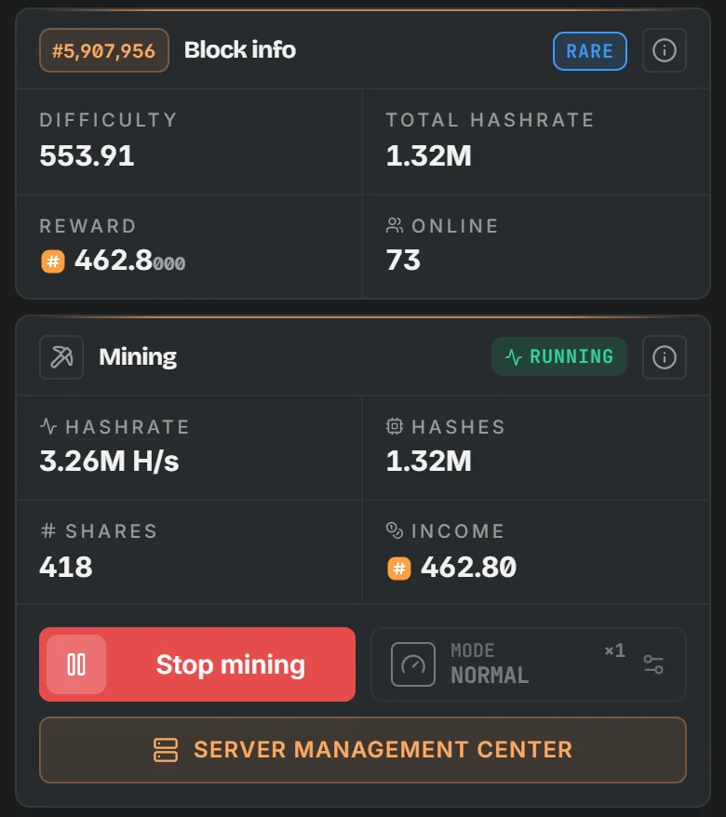Click the Running status pulse icon
Image resolution: width=726 pixels, height=817 pixels.
514,357
